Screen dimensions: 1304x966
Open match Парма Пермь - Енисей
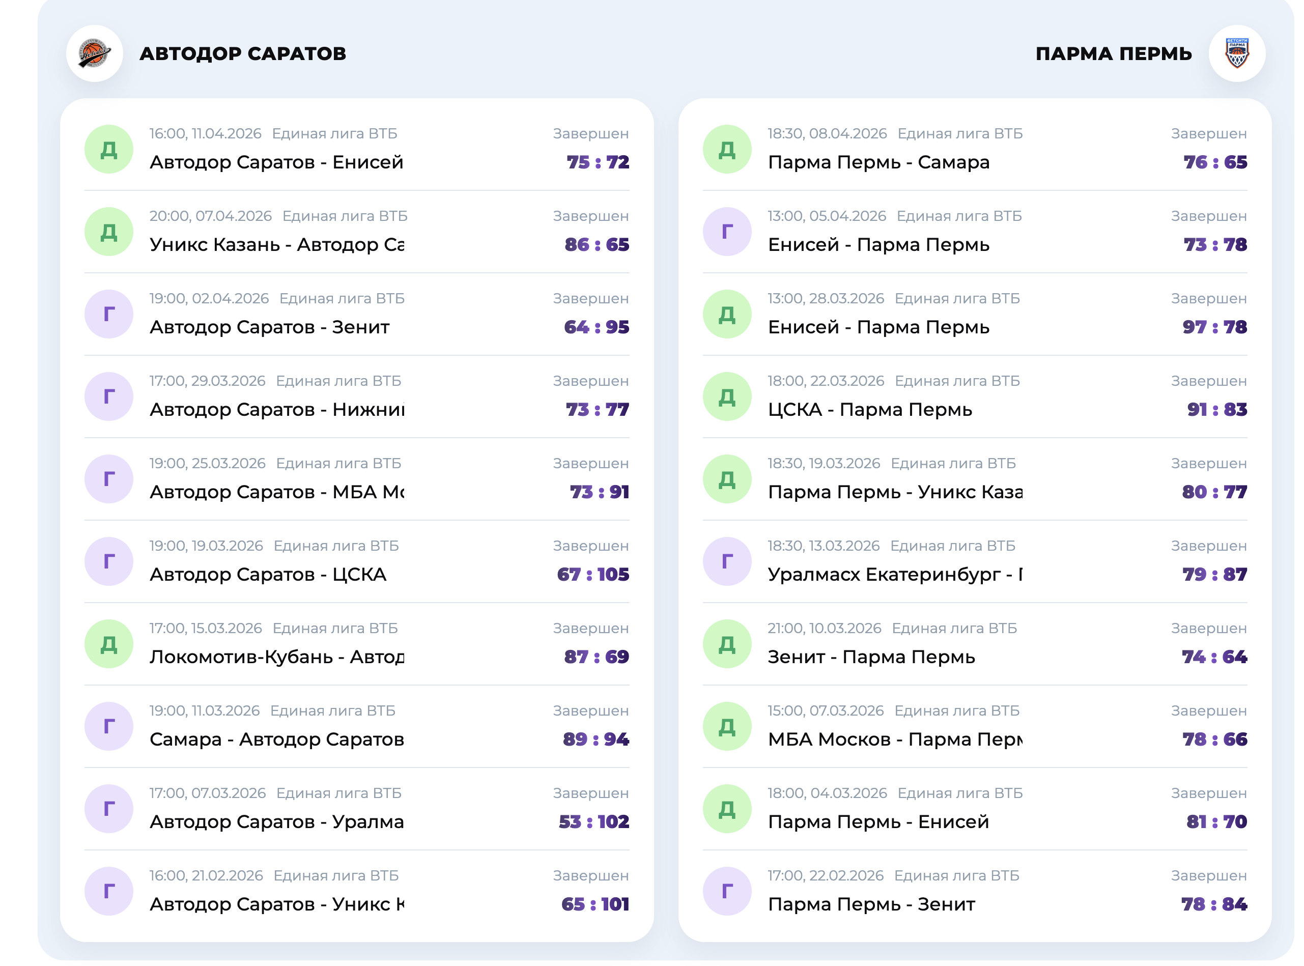[877, 822]
